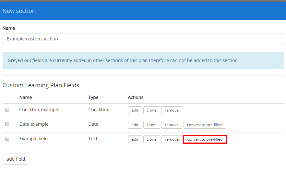The width and height of the screenshot is (286, 171).
Task: Remove the Checkbox example field
Action: 172,110
